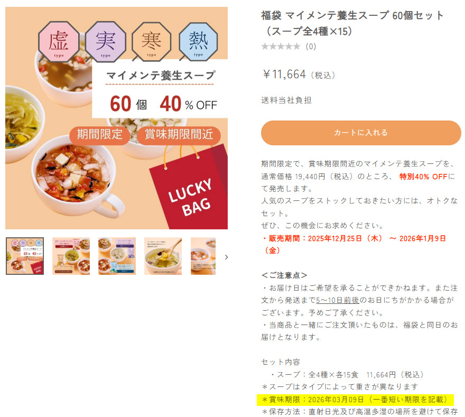This screenshot has width=465, height=417.
Task: Click the blue 熱 type octagon badge
Action: click(198, 42)
